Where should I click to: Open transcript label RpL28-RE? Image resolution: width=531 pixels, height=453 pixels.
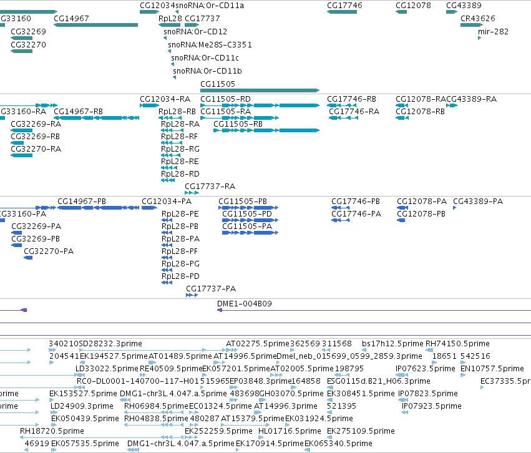click(180, 162)
